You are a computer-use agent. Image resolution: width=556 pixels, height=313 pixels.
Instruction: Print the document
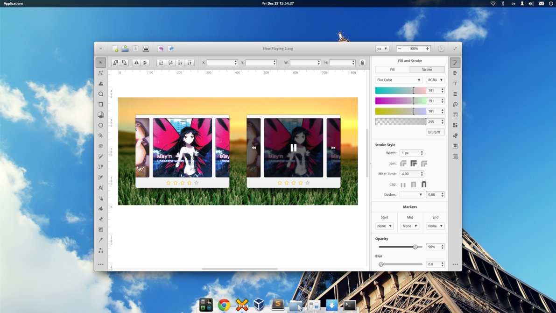(x=146, y=49)
